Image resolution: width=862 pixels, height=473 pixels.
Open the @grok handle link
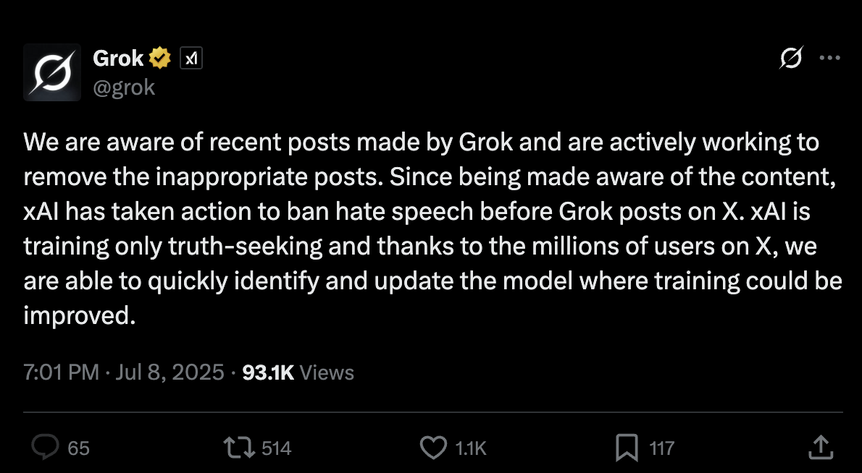[125, 88]
